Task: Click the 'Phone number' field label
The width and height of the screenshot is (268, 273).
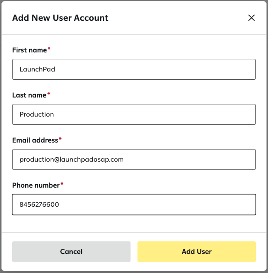Action: [x=36, y=185]
